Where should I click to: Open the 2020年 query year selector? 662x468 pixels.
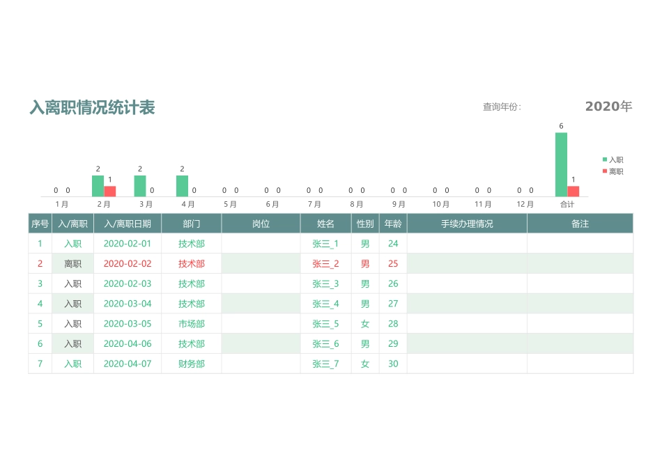[x=608, y=107]
